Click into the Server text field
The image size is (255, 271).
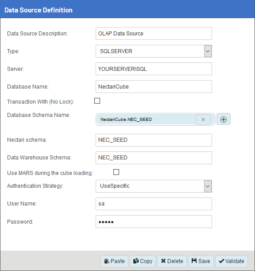[x=154, y=69]
